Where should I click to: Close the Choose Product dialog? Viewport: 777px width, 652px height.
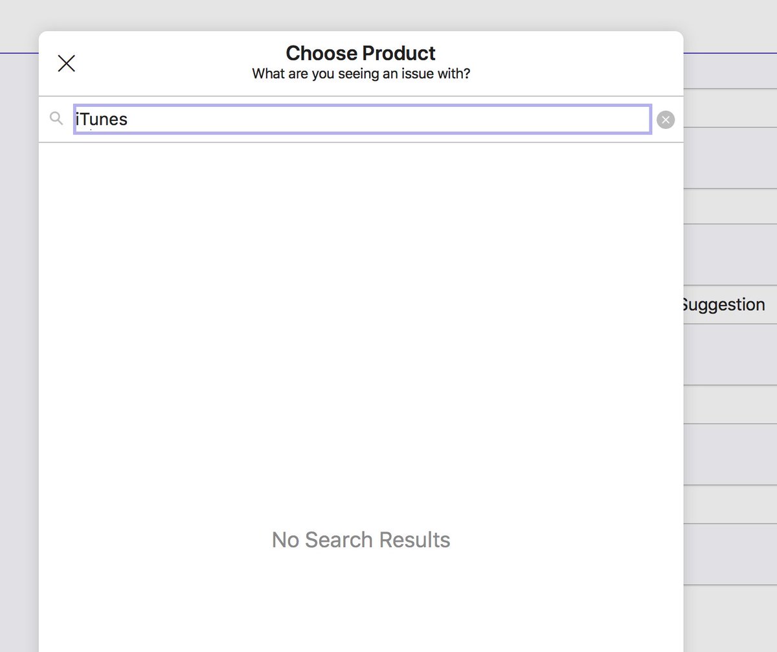(67, 63)
